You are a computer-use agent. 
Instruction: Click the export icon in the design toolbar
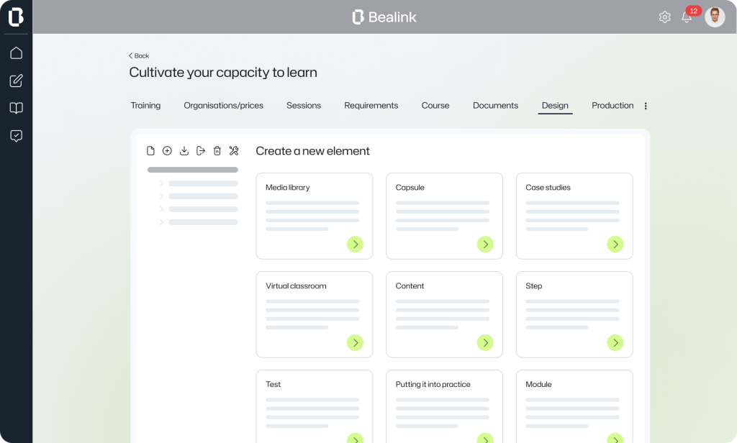pos(201,151)
